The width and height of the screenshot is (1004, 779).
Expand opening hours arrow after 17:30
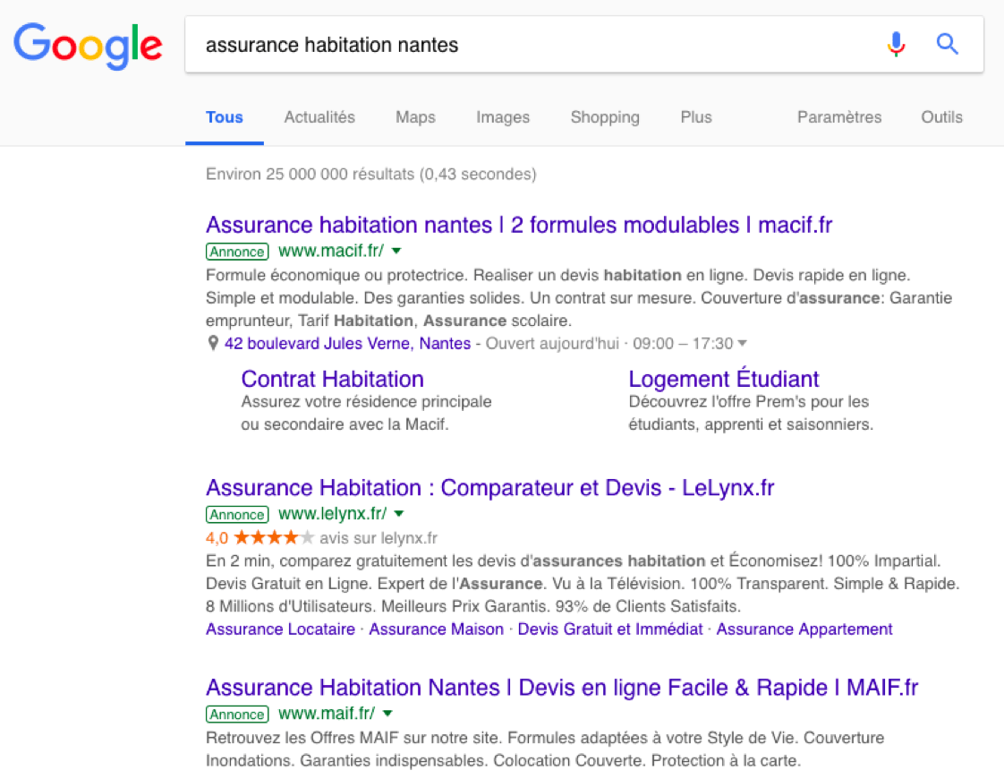[742, 343]
